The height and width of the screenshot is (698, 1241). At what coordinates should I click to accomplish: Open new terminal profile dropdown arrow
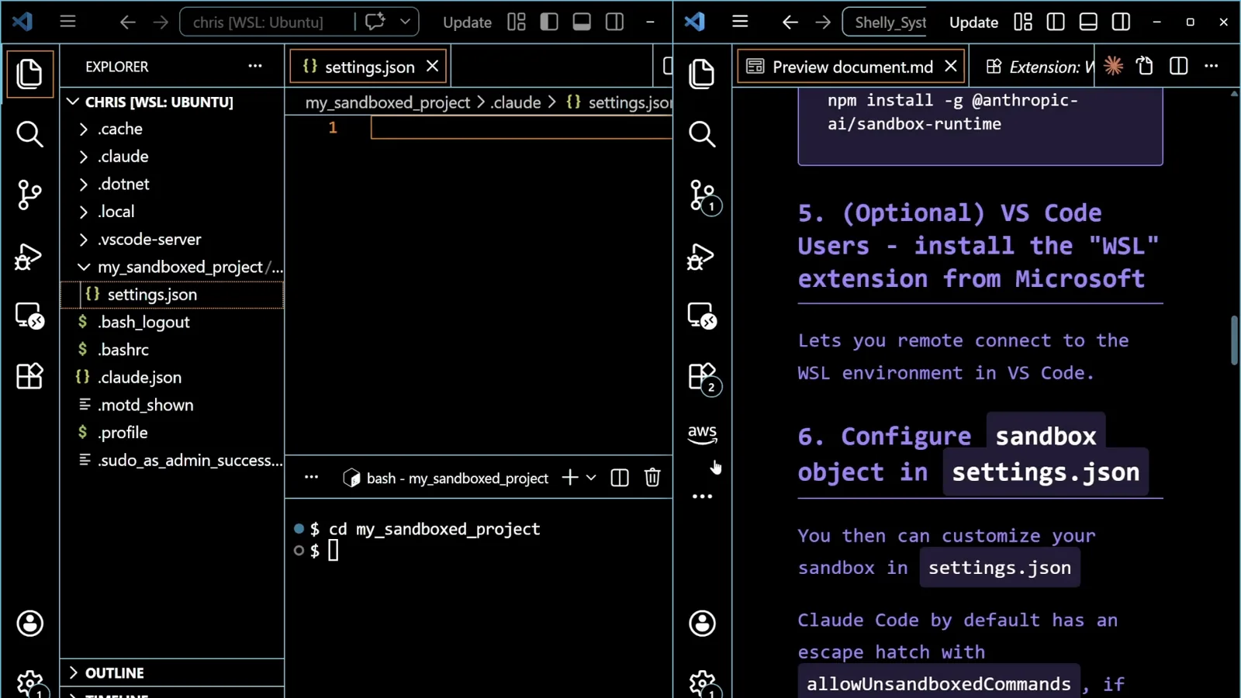[x=591, y=478]
